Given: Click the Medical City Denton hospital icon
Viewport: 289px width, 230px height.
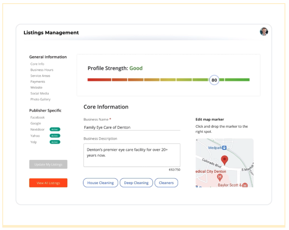Looking at the screenshot, I should [220, 177].
